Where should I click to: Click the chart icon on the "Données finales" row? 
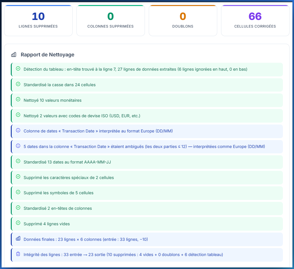18,239
